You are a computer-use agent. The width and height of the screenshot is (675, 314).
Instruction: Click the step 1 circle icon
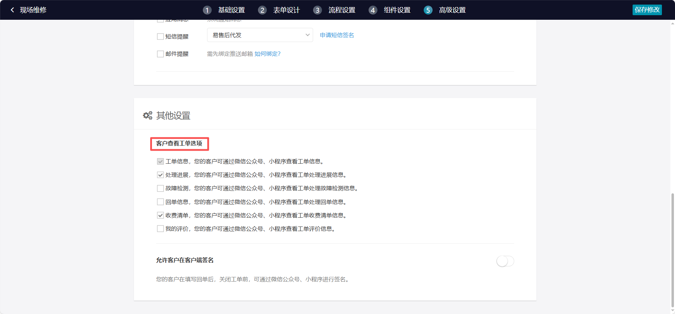coord(207,10)
